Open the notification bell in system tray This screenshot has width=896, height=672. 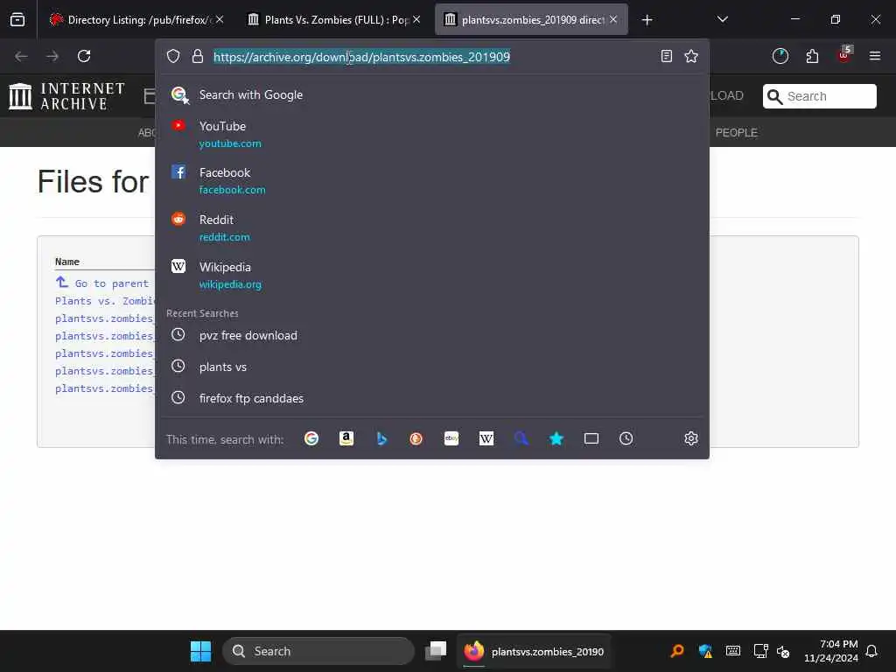[x=871, y=651]
